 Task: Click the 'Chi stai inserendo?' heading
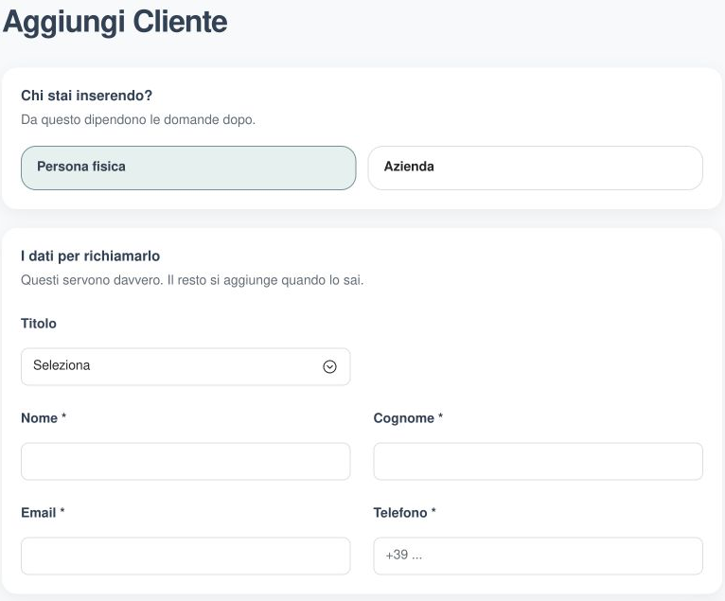coord(86,96)
